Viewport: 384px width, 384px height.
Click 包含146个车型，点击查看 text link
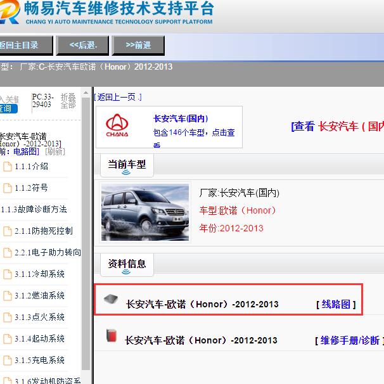pos(194,137)
